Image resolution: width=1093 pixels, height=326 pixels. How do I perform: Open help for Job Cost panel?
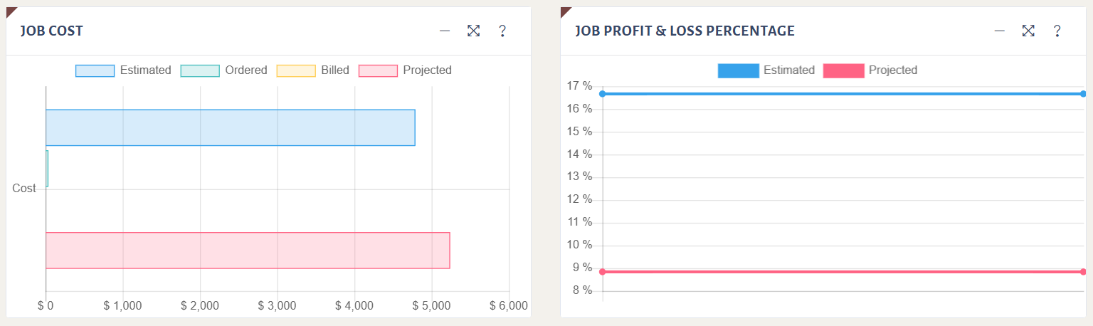[502, 31]
